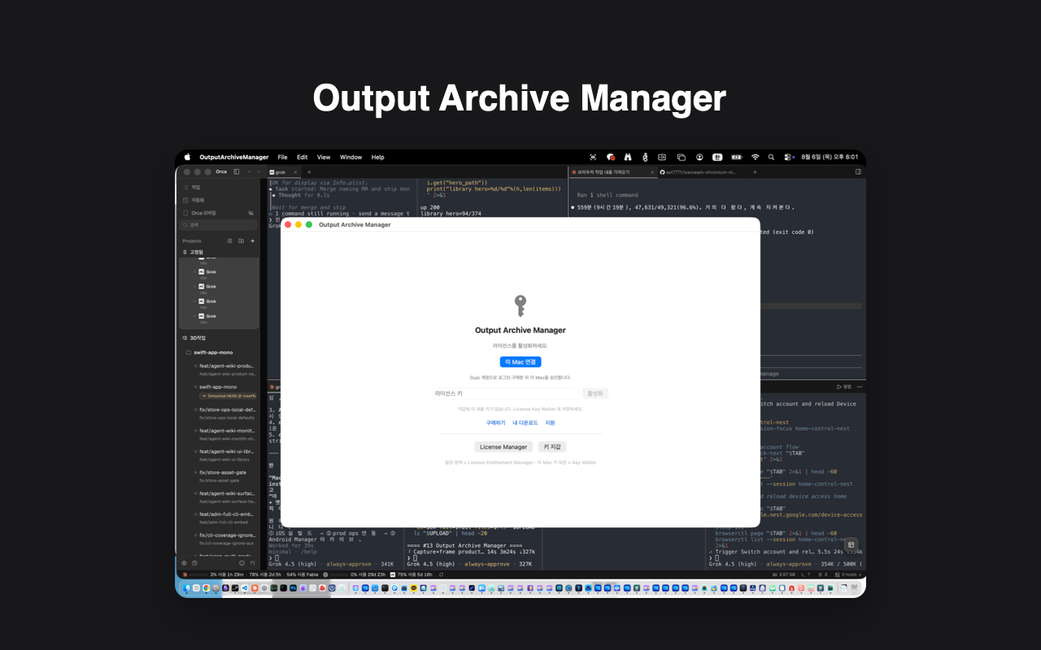Click the 활성화 button beside license field
The width and height of the screenshot is (1041, 650).
(x=595, y=393)
